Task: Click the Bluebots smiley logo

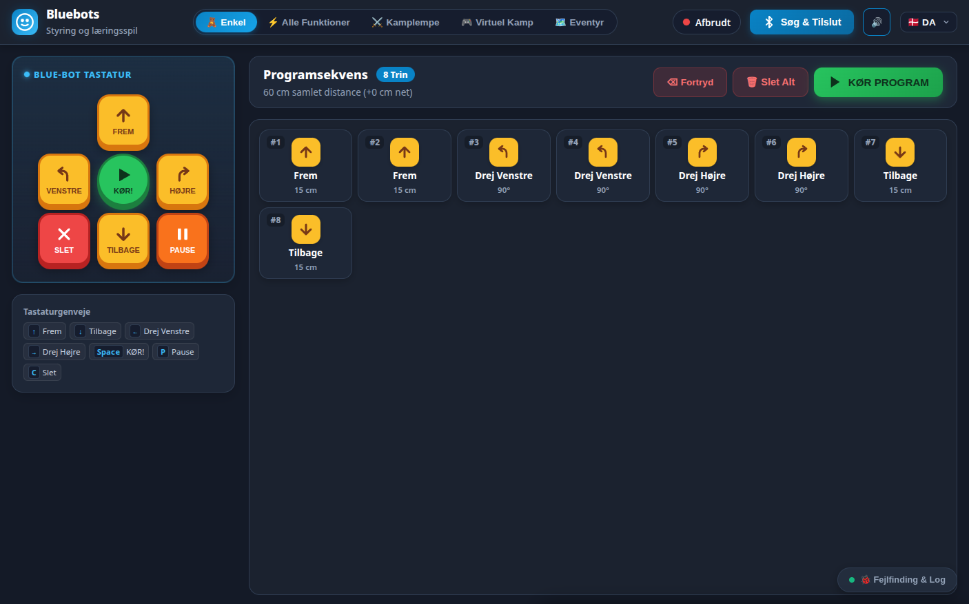Action: [x=25, y=22]
